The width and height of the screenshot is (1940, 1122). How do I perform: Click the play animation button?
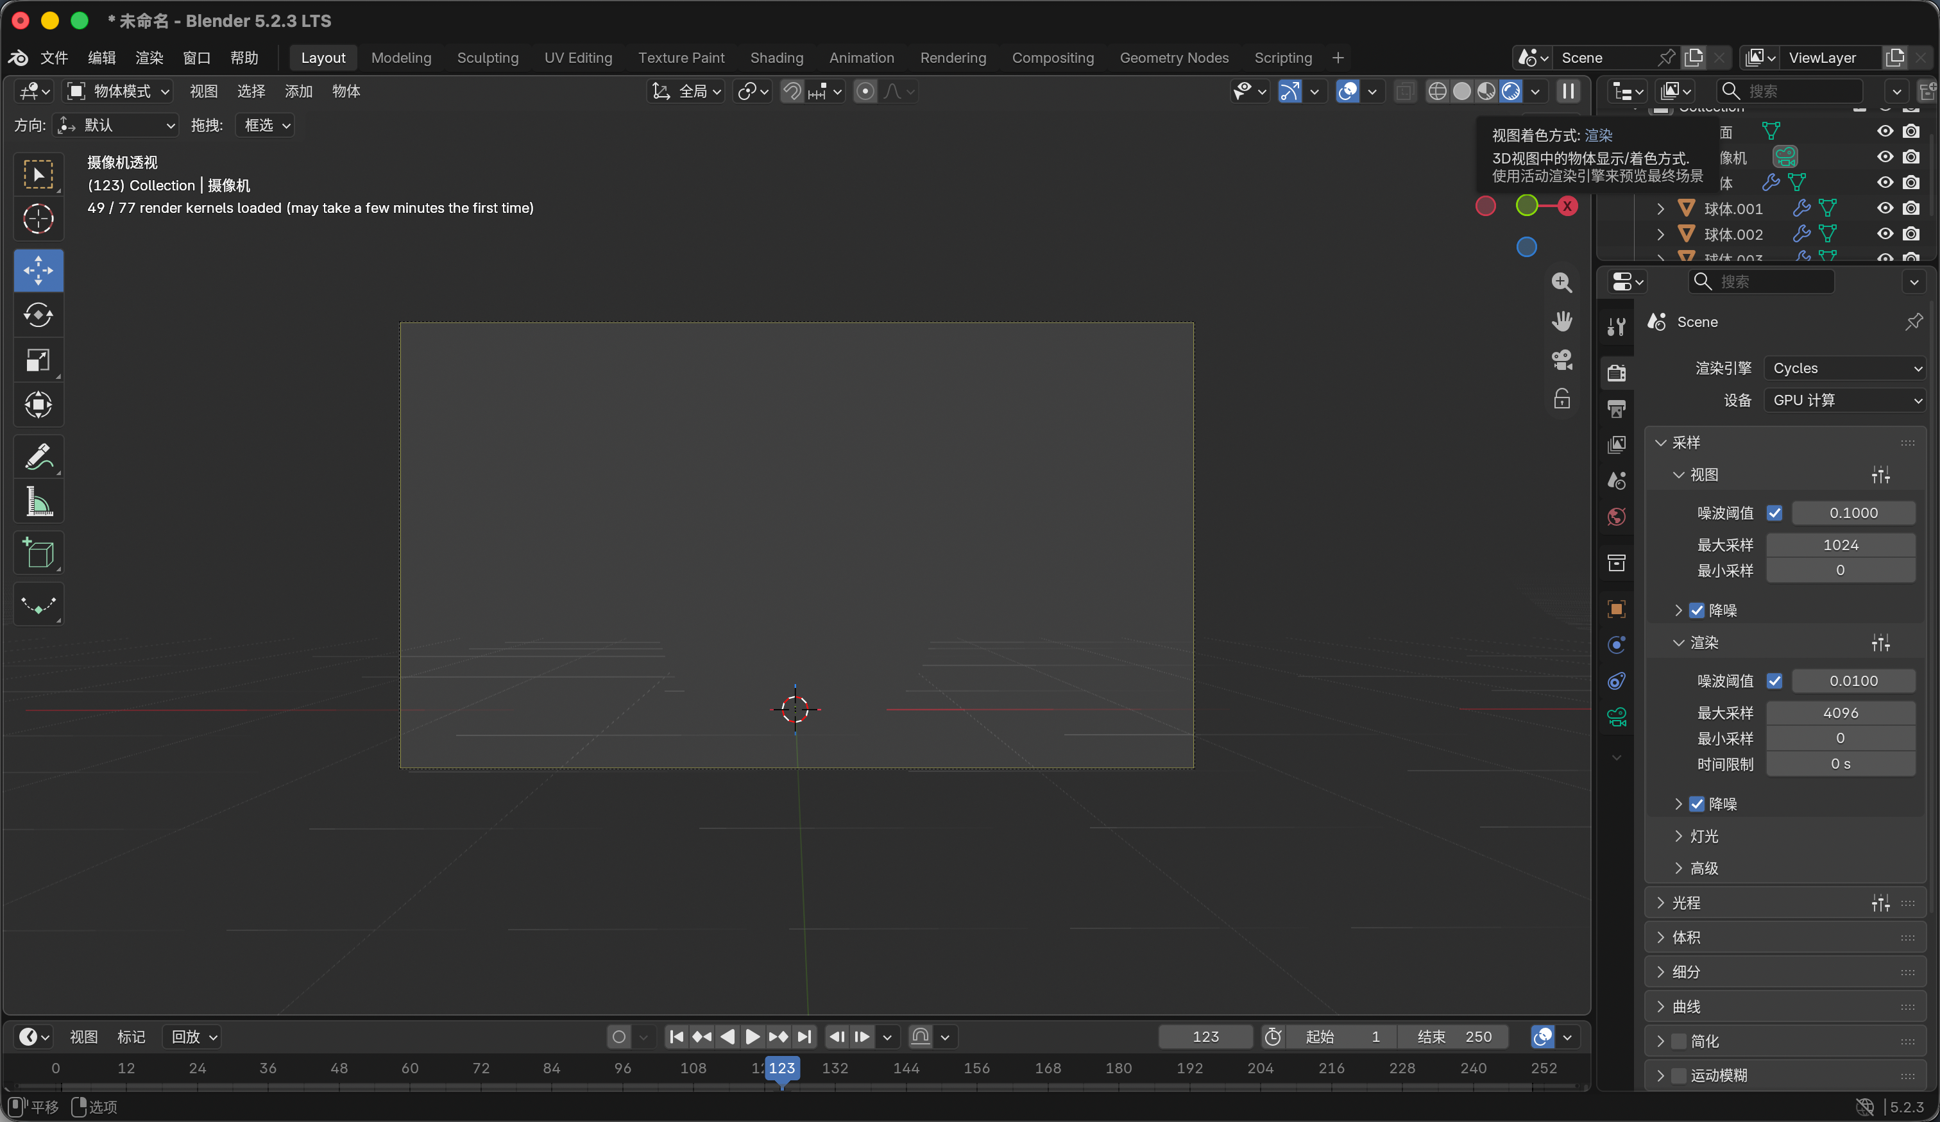tap(752, 1037)
